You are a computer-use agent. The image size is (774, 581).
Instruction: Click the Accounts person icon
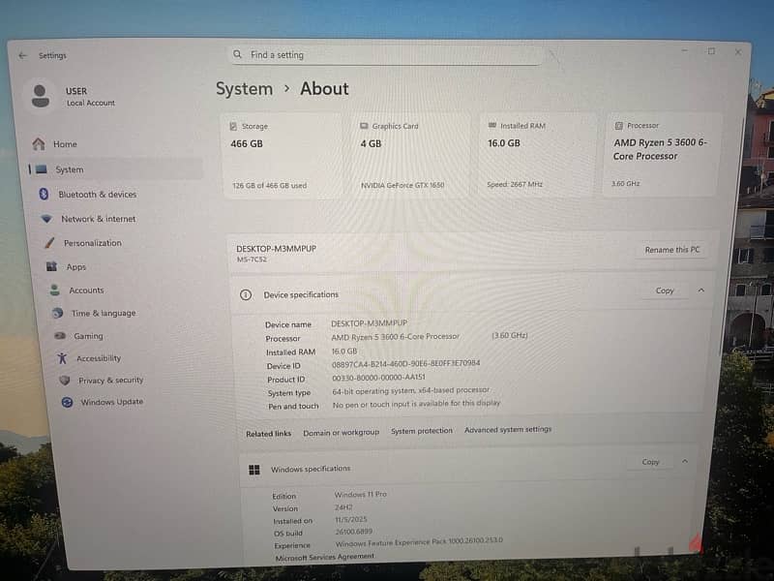pos(55,290)
